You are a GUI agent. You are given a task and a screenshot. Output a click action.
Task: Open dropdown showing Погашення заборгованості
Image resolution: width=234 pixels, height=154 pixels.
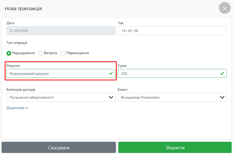(x=57, y=97)
